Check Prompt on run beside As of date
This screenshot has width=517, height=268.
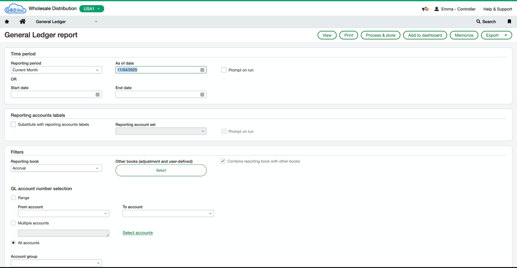(x=224, y=70)
